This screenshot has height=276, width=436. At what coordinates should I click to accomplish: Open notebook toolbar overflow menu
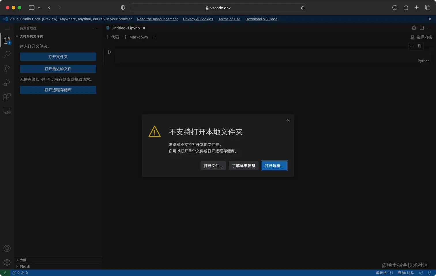pos(155,37)
